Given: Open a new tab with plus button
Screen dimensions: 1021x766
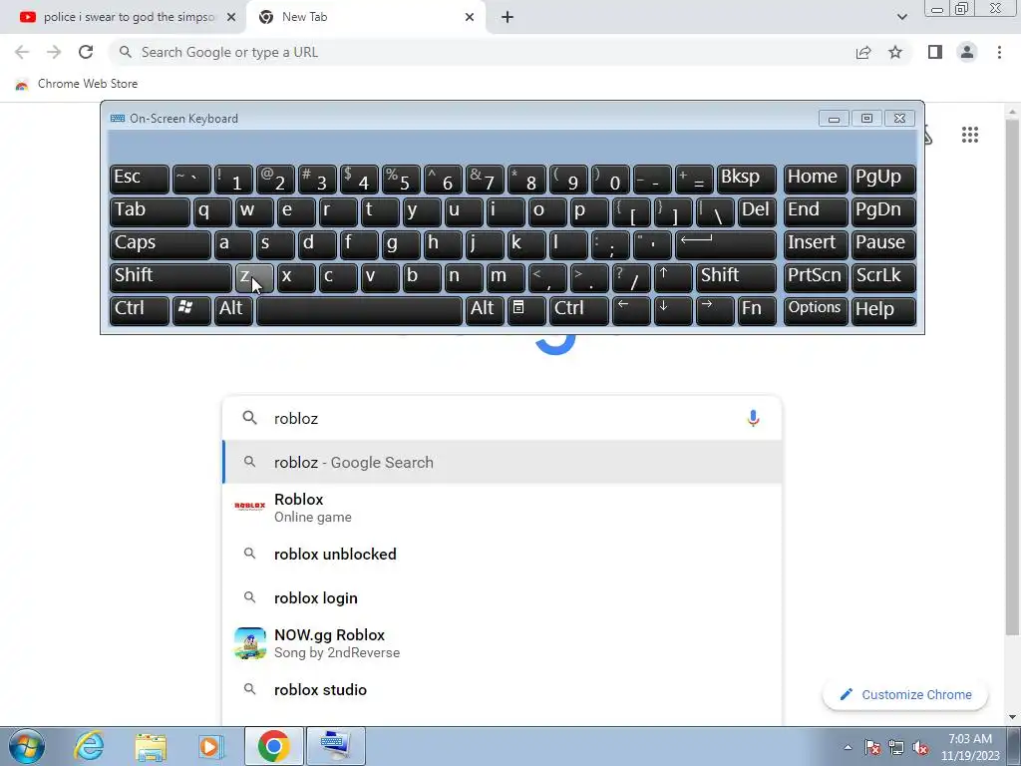Looking at the screenshot, I should coord(508,18).
